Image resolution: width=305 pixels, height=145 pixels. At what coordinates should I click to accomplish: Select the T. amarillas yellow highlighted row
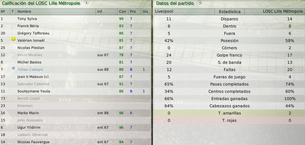click(230, 113)
